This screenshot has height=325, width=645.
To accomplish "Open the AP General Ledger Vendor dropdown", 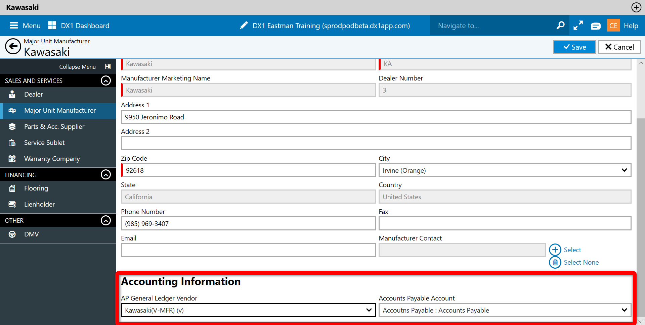I will point(248,310).
